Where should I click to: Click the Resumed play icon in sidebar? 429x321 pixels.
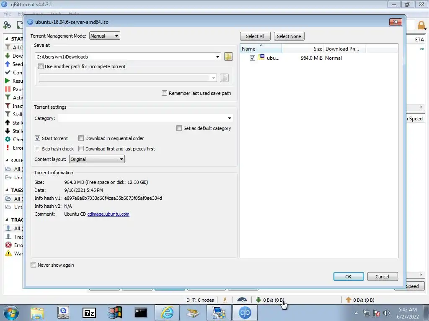(x=8, y=81)
